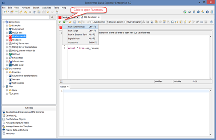Choose Explain Plan menu entry
The width and height of the screenshot is (216, 140).
click(80, 38)
